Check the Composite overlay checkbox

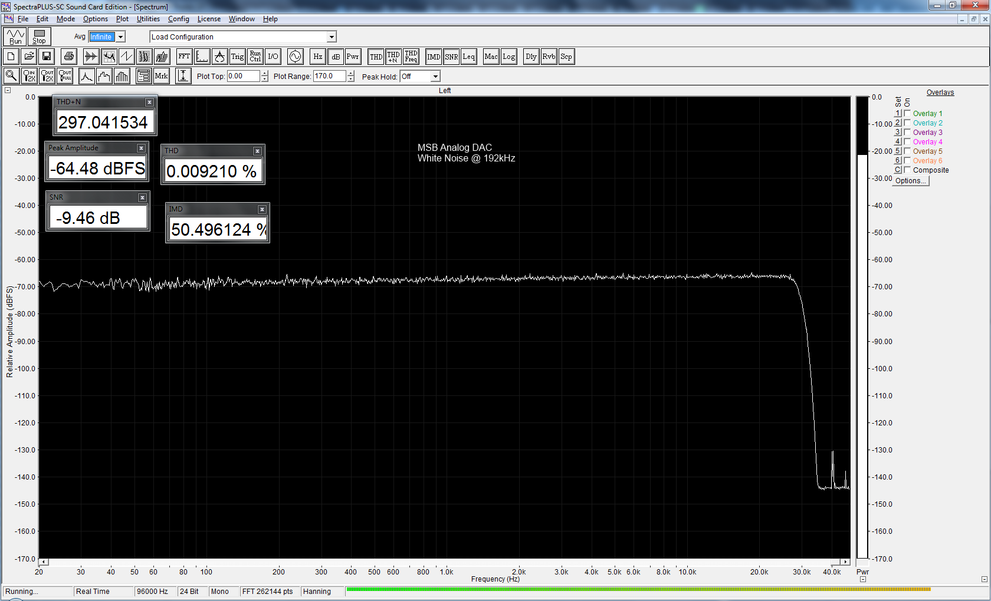(x=907, y=170)
